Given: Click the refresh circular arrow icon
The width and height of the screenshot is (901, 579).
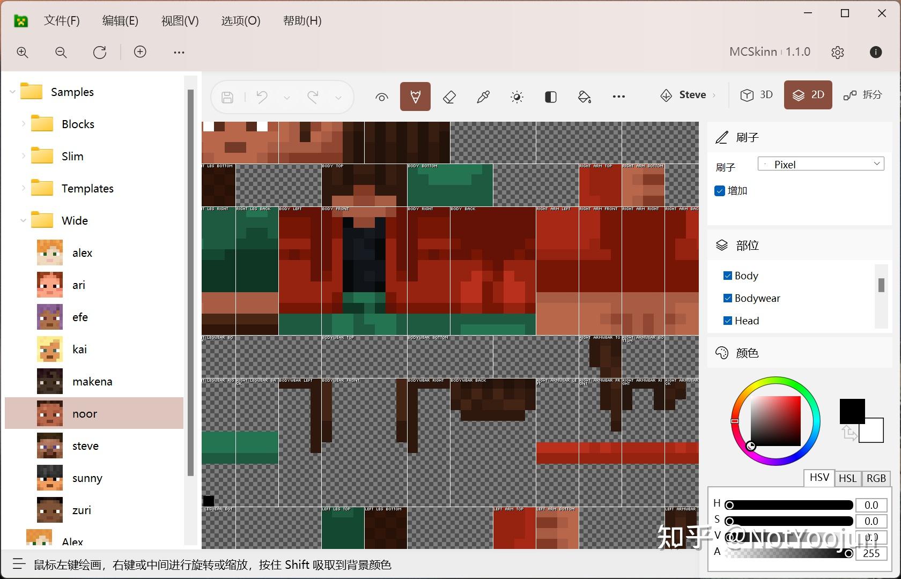Looking at the screenshot, I should coord(100,52).
